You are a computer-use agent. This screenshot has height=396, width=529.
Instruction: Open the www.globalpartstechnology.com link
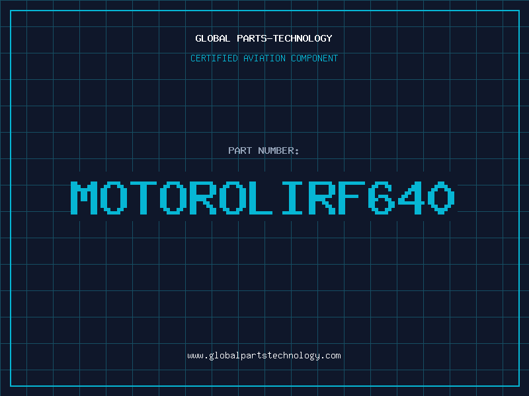point(264,356)
